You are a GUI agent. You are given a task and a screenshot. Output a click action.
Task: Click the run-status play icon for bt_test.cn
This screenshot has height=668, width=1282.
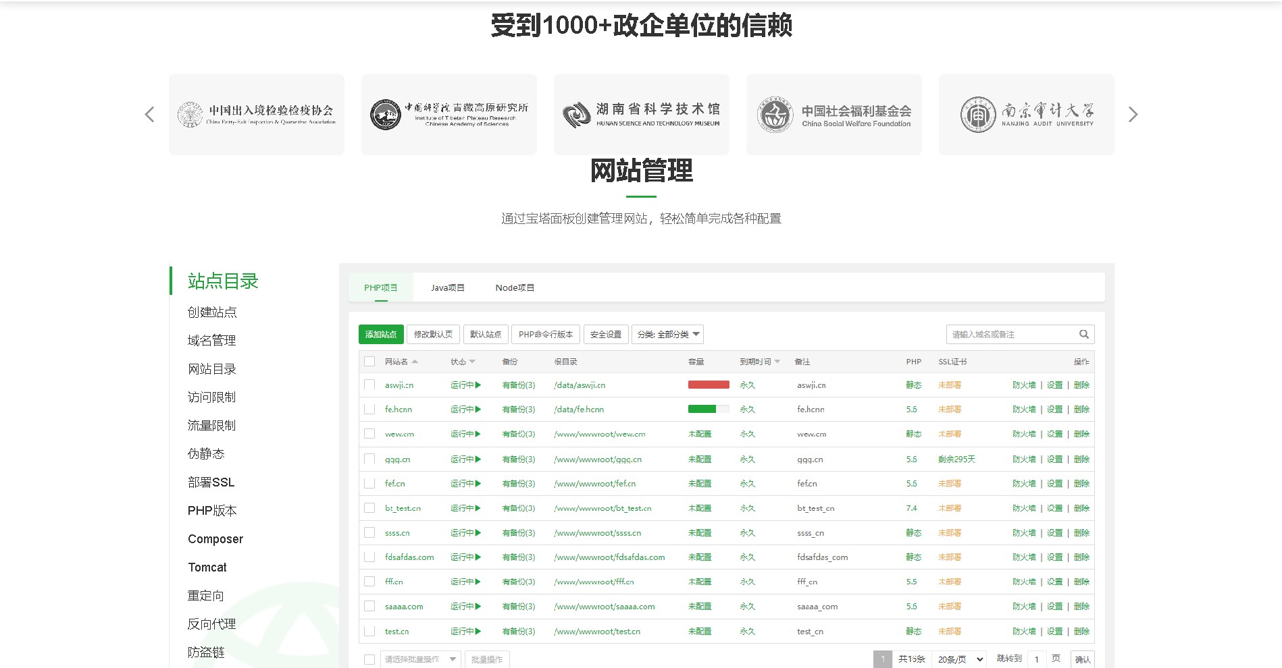(478, 508)
